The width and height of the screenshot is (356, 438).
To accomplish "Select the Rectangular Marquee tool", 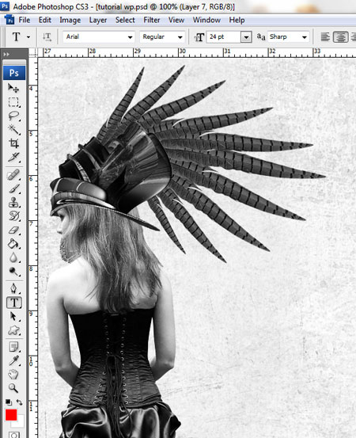I will tap(13, 102).
